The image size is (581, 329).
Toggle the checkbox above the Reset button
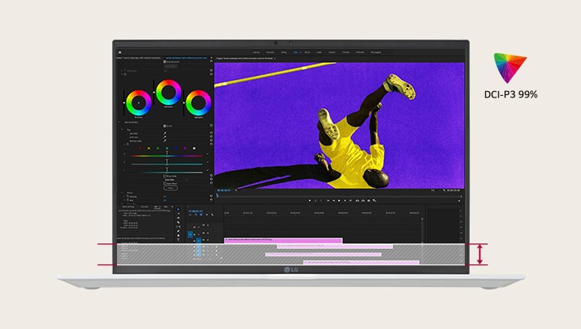pos(165,184)
